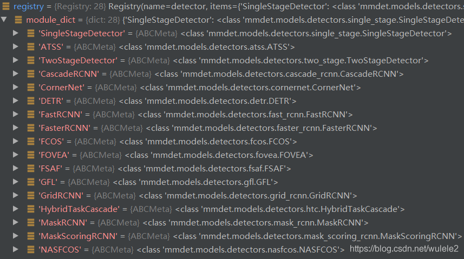Expand the 'ATSS' entry arrow
Image resolution: width=464 pixels, height=259 pixels.
(16, 47)
